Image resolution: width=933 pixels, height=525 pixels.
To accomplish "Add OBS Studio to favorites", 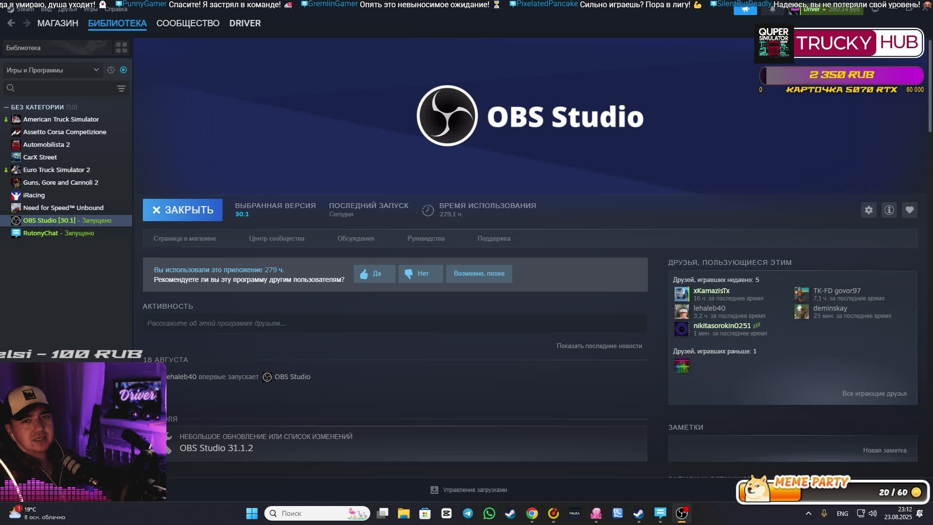I will [910, 210].
